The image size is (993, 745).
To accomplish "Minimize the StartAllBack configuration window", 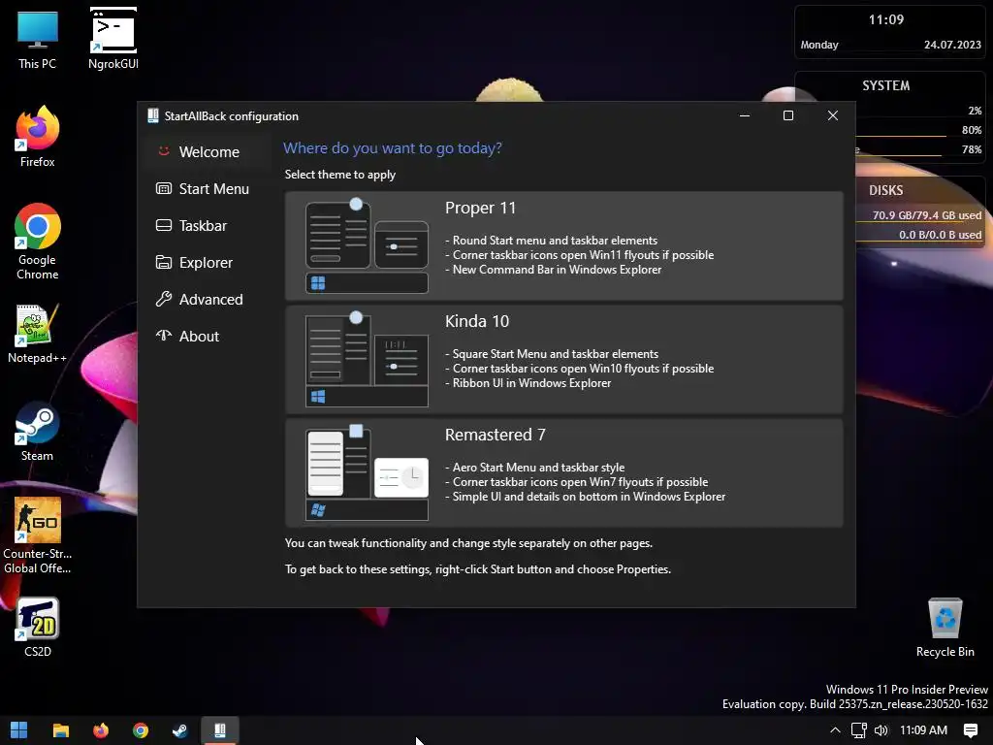I will 745,115.
